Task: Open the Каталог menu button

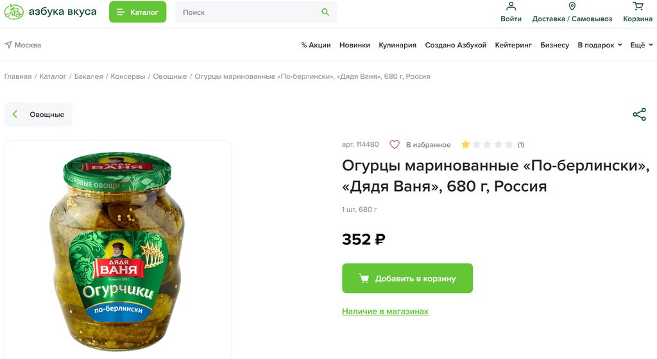Action: coord(137,12)
